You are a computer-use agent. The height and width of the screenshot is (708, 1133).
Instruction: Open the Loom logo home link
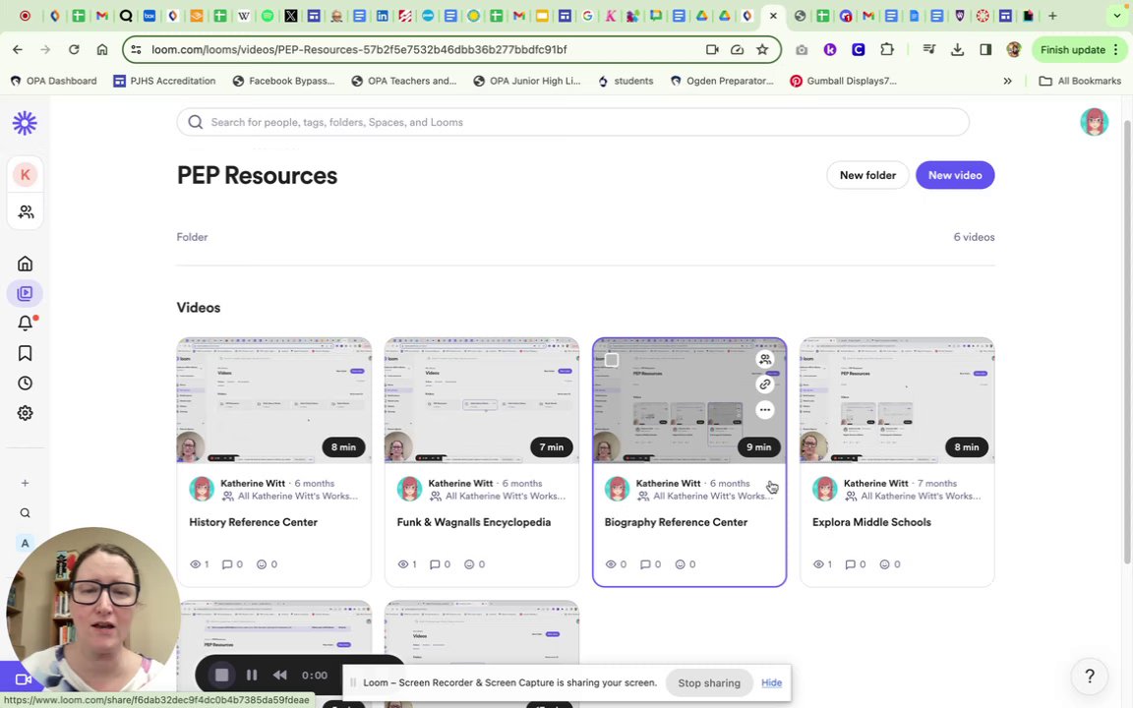25,123
